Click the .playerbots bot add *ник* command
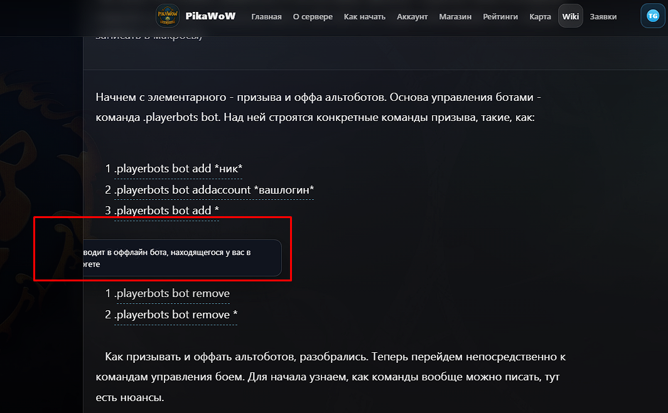Viewport: 668px width, 413px height. pyautogui.click(x=178, y=169)
